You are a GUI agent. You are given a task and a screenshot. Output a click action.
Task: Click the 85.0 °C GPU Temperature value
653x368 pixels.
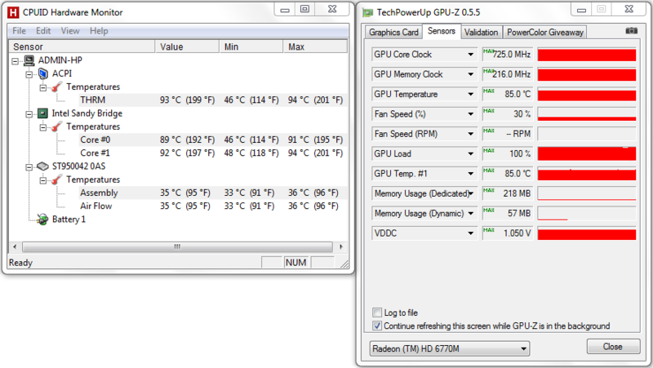click(x=518, y=94)
